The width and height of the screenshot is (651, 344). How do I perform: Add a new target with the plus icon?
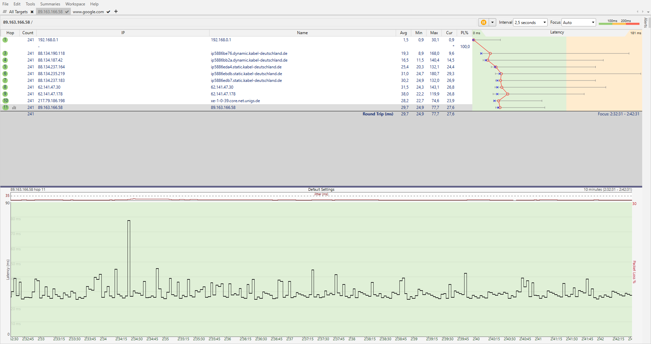pos(116,12)
